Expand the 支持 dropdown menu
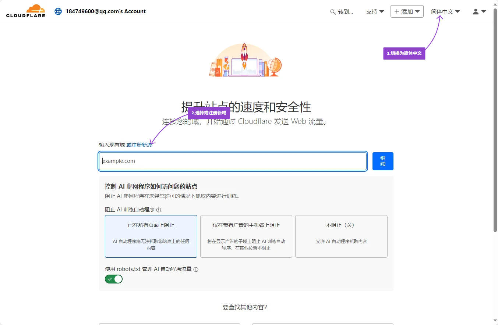 pyautogui.click(x=375, y=11)
